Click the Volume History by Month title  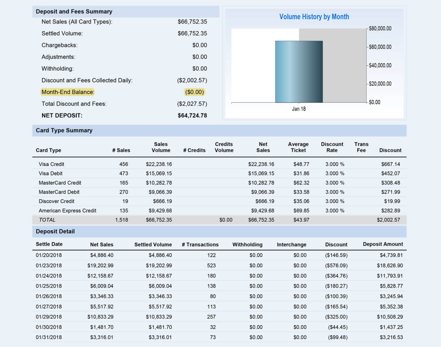click(314, 17)
